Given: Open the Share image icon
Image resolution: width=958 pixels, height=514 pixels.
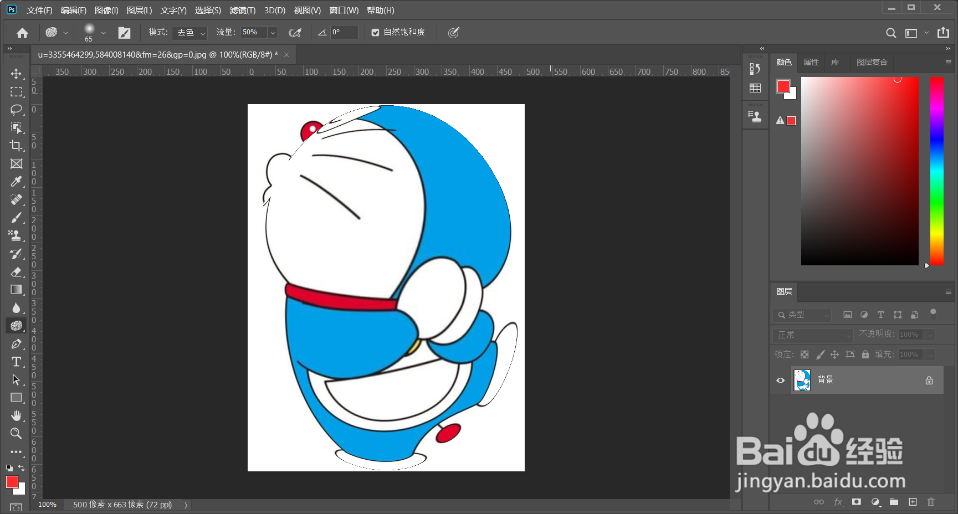Looking at the screenshot, I should click(943, 33).
